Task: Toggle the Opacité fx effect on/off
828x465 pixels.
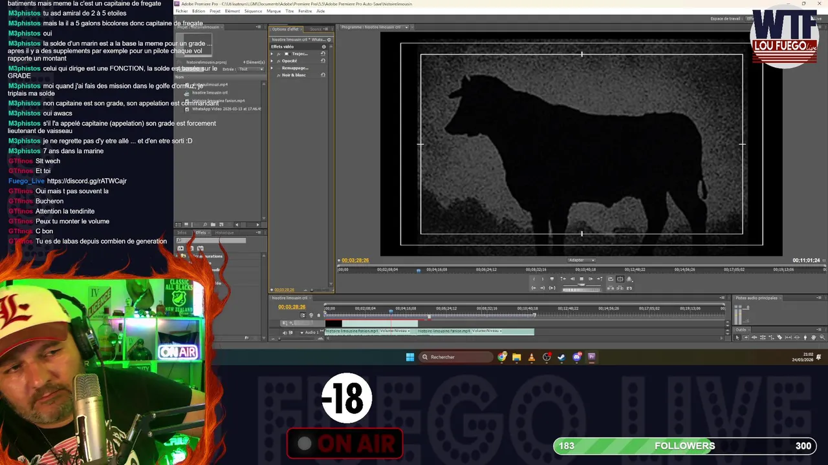Action: [x=279, y=61]
